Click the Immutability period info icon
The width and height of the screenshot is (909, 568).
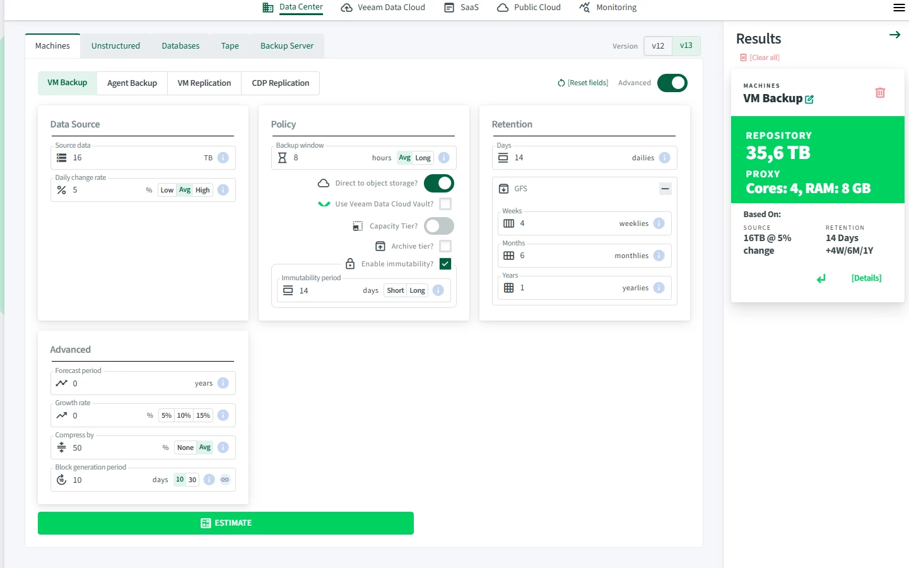(438, 290)
